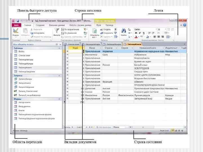Click the horizontal scrollbar right arrow
The image size is (203, 152).
click(185, 127)
